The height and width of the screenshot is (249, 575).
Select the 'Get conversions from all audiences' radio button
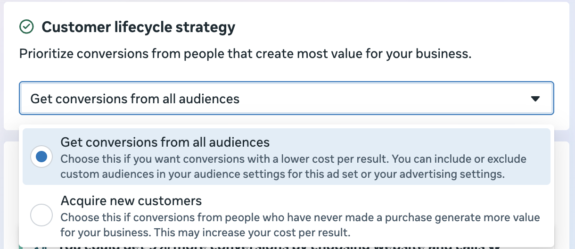pyautogui.click(x=41, y=157)
